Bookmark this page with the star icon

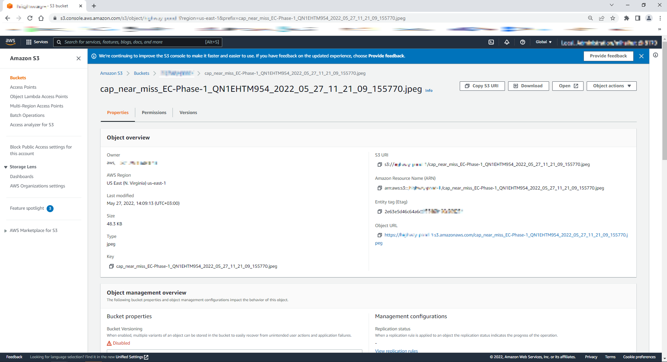click(613, 18)
